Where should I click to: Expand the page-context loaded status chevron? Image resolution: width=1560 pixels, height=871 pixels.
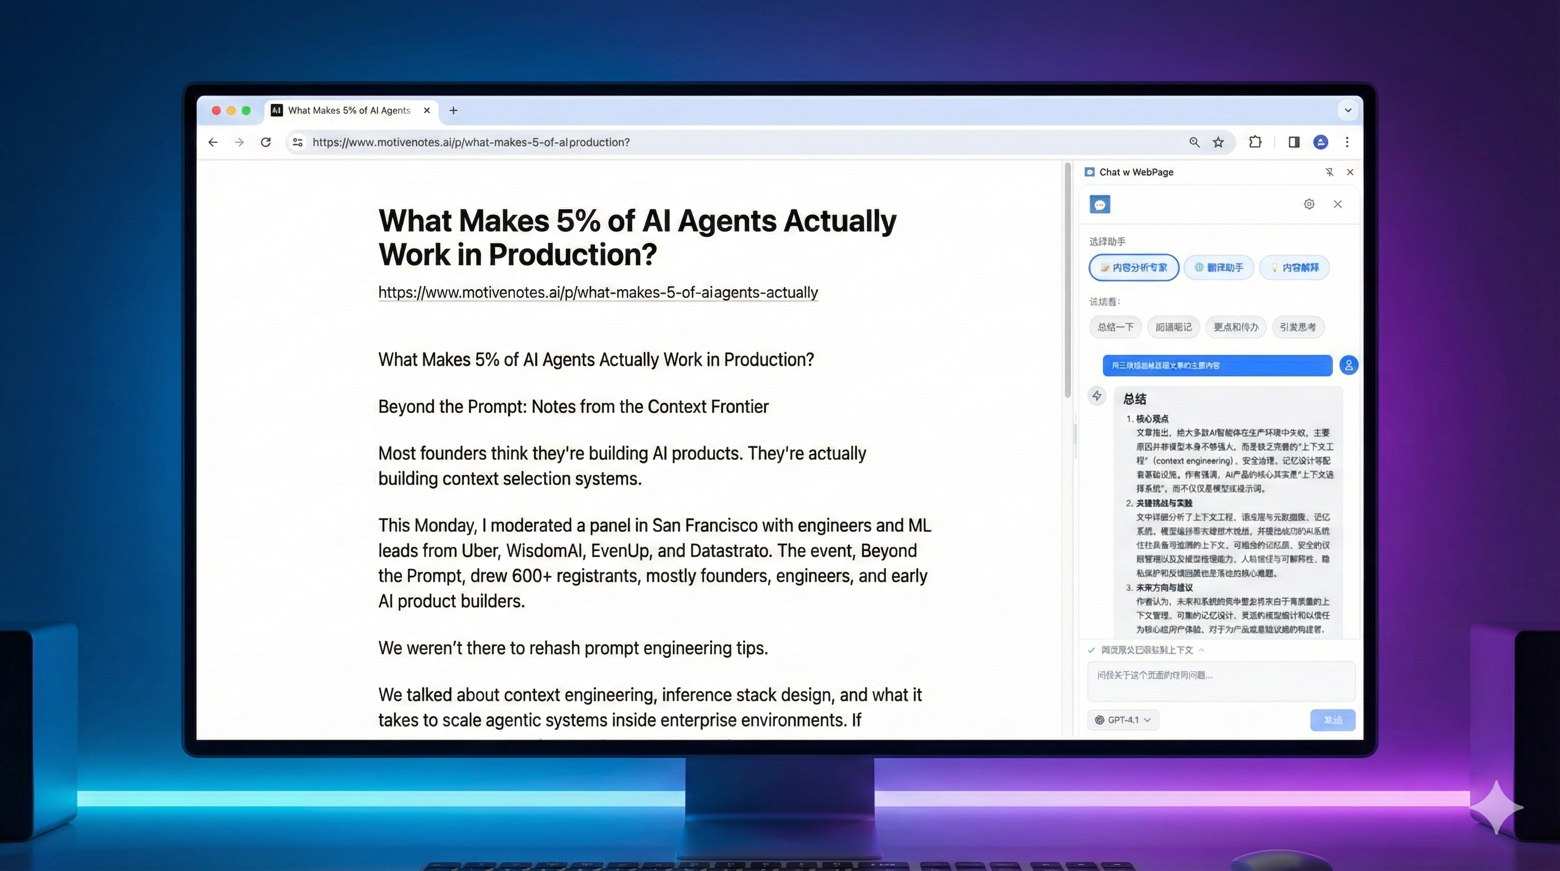click(1202, 650)
